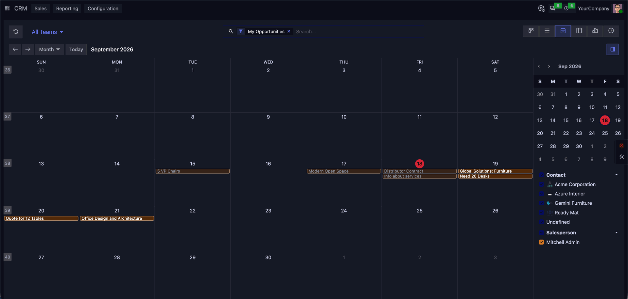This screenshot has height=299, width=628.
Task: Switch to Activity clock view
Action: (x=611, y=31)
